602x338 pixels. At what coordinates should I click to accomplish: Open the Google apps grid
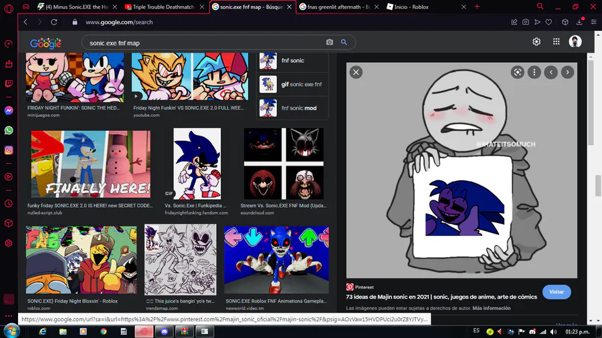tap(556, 41)
